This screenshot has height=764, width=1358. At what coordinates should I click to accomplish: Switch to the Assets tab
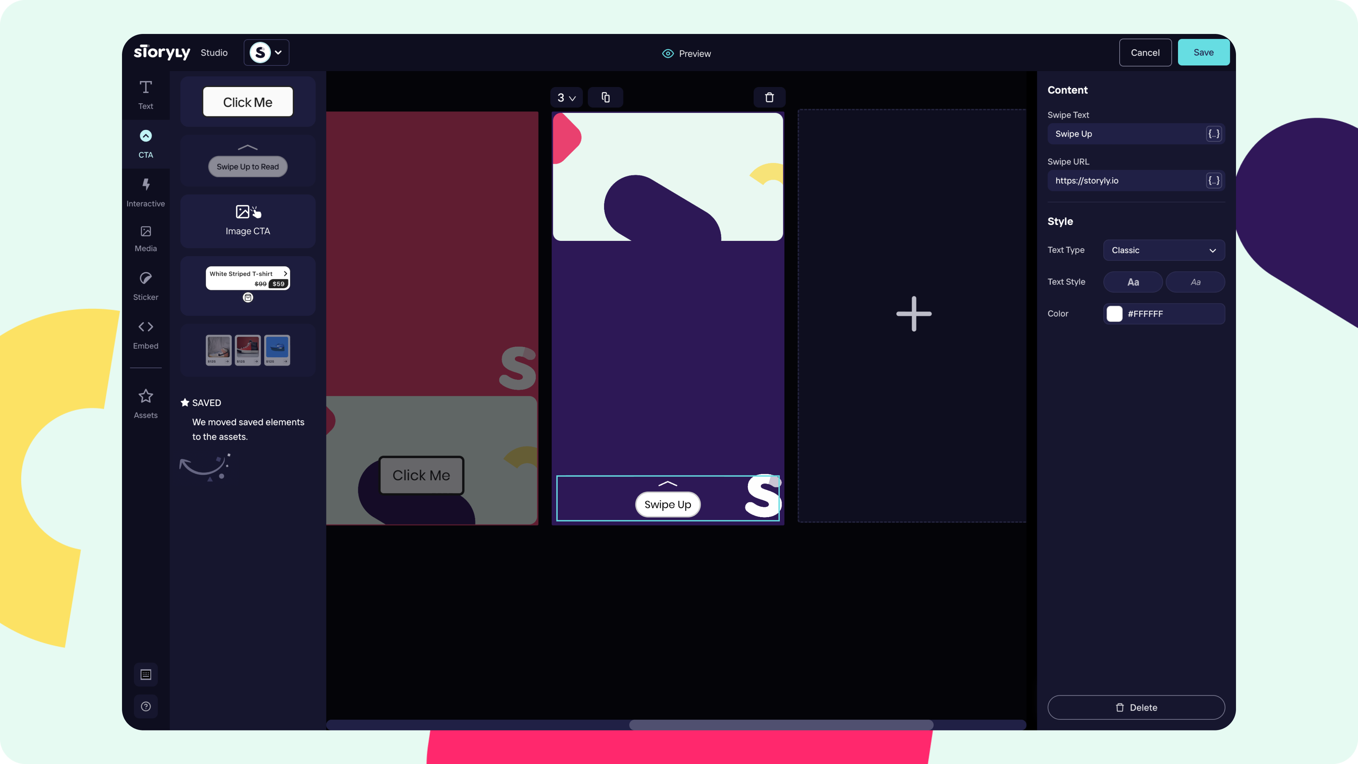(145, 403)
